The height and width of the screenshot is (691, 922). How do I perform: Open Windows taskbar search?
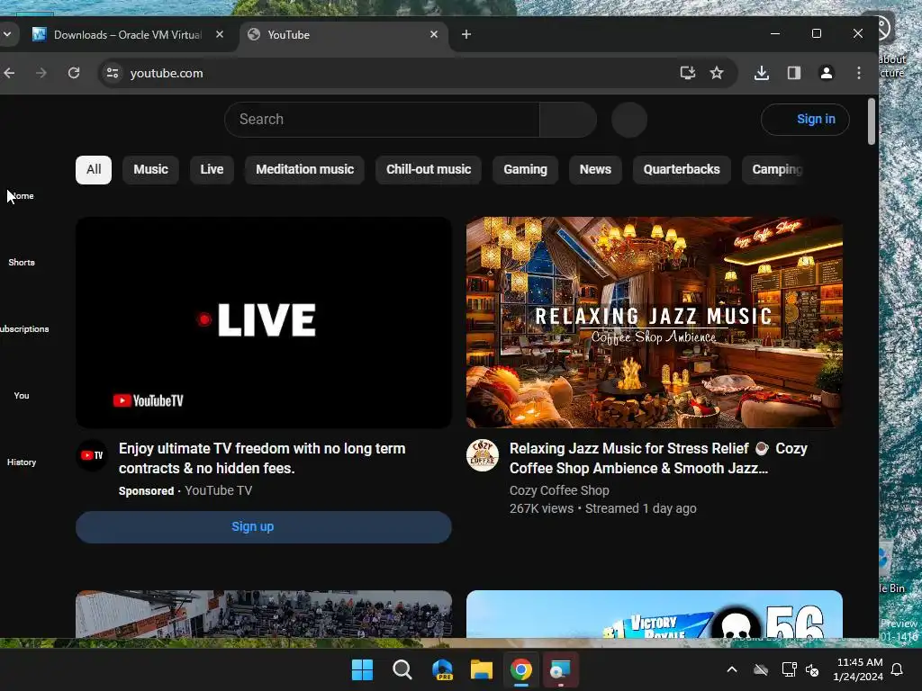pos(402,669)
